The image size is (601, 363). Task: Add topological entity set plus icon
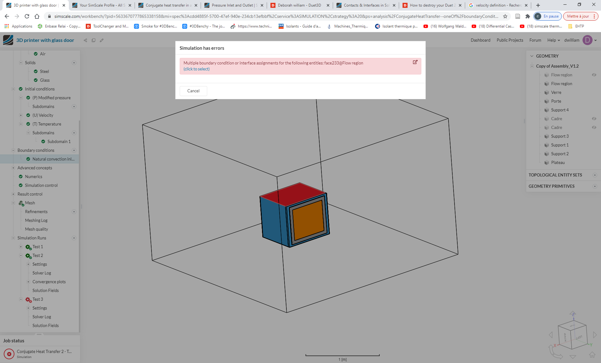click(595, 175)
